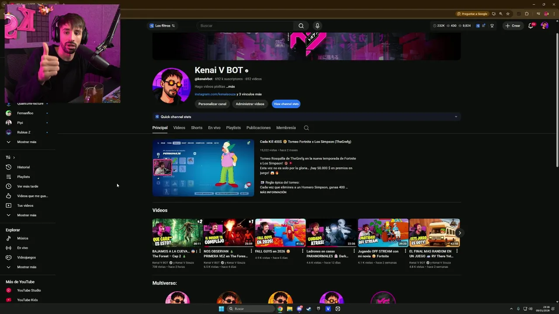Open options menu for NOS OBSERVAN video
559x314 pixels.
pos(251,251)
